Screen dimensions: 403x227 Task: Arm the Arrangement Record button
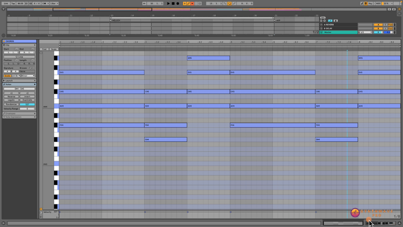(x=177, y=4)
